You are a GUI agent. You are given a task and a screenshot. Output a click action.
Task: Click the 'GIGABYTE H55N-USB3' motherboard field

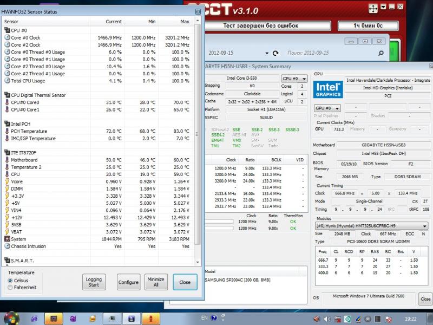point(384,145)
